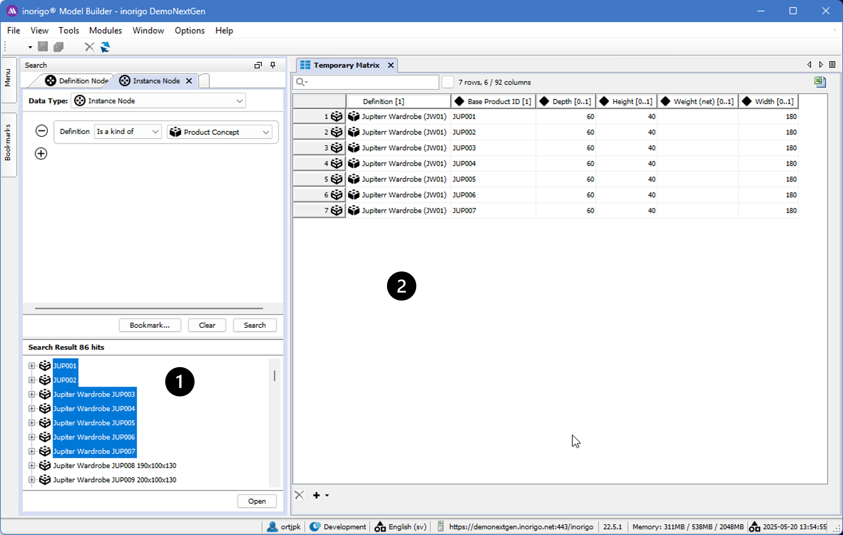Click the matrix filter search field
Screen dimensions: 843x535
(x=371, y=82)
